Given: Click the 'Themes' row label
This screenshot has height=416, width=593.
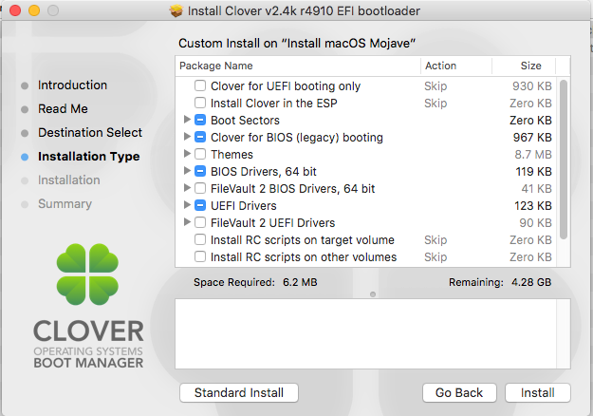Looking at the screenshot, I should (x=232, y=154).
